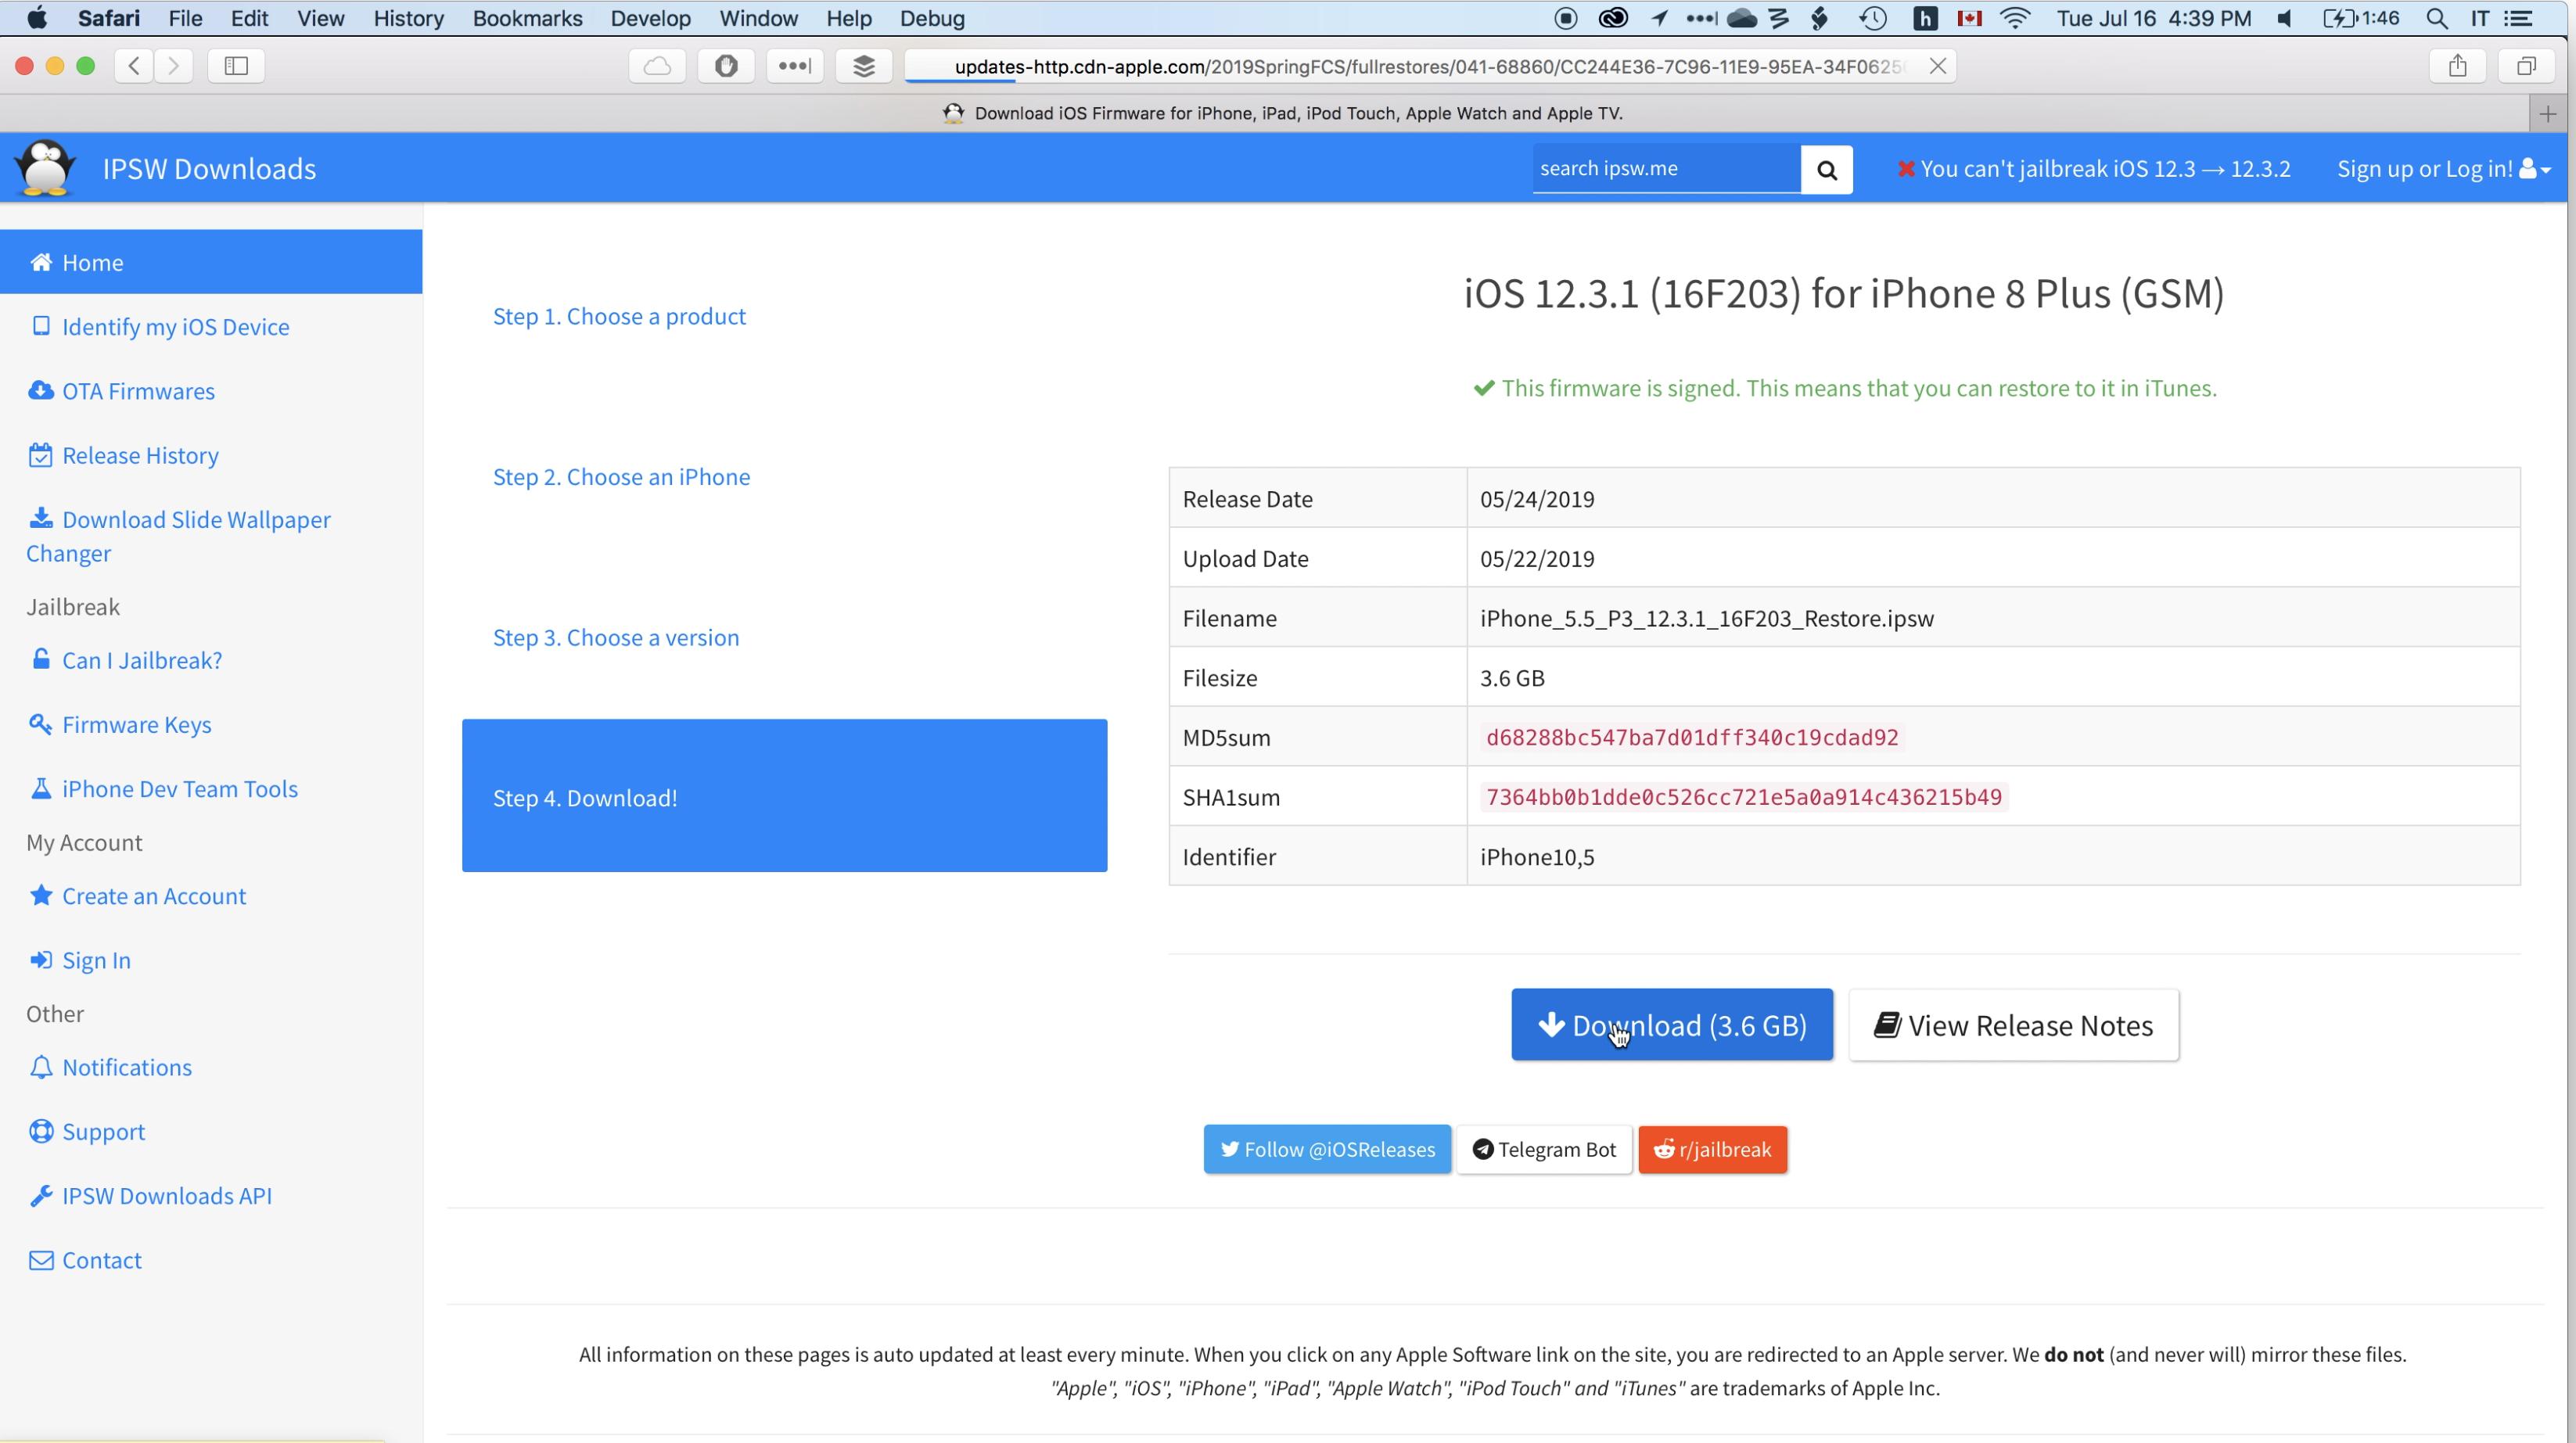Open iCloud tabs cloud icon
This screenshot has height=1443, width=2576.
click(657, 66)
